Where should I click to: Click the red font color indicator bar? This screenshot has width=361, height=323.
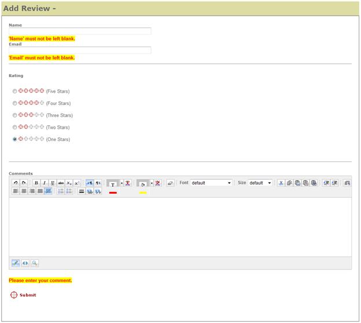(113, 193)
